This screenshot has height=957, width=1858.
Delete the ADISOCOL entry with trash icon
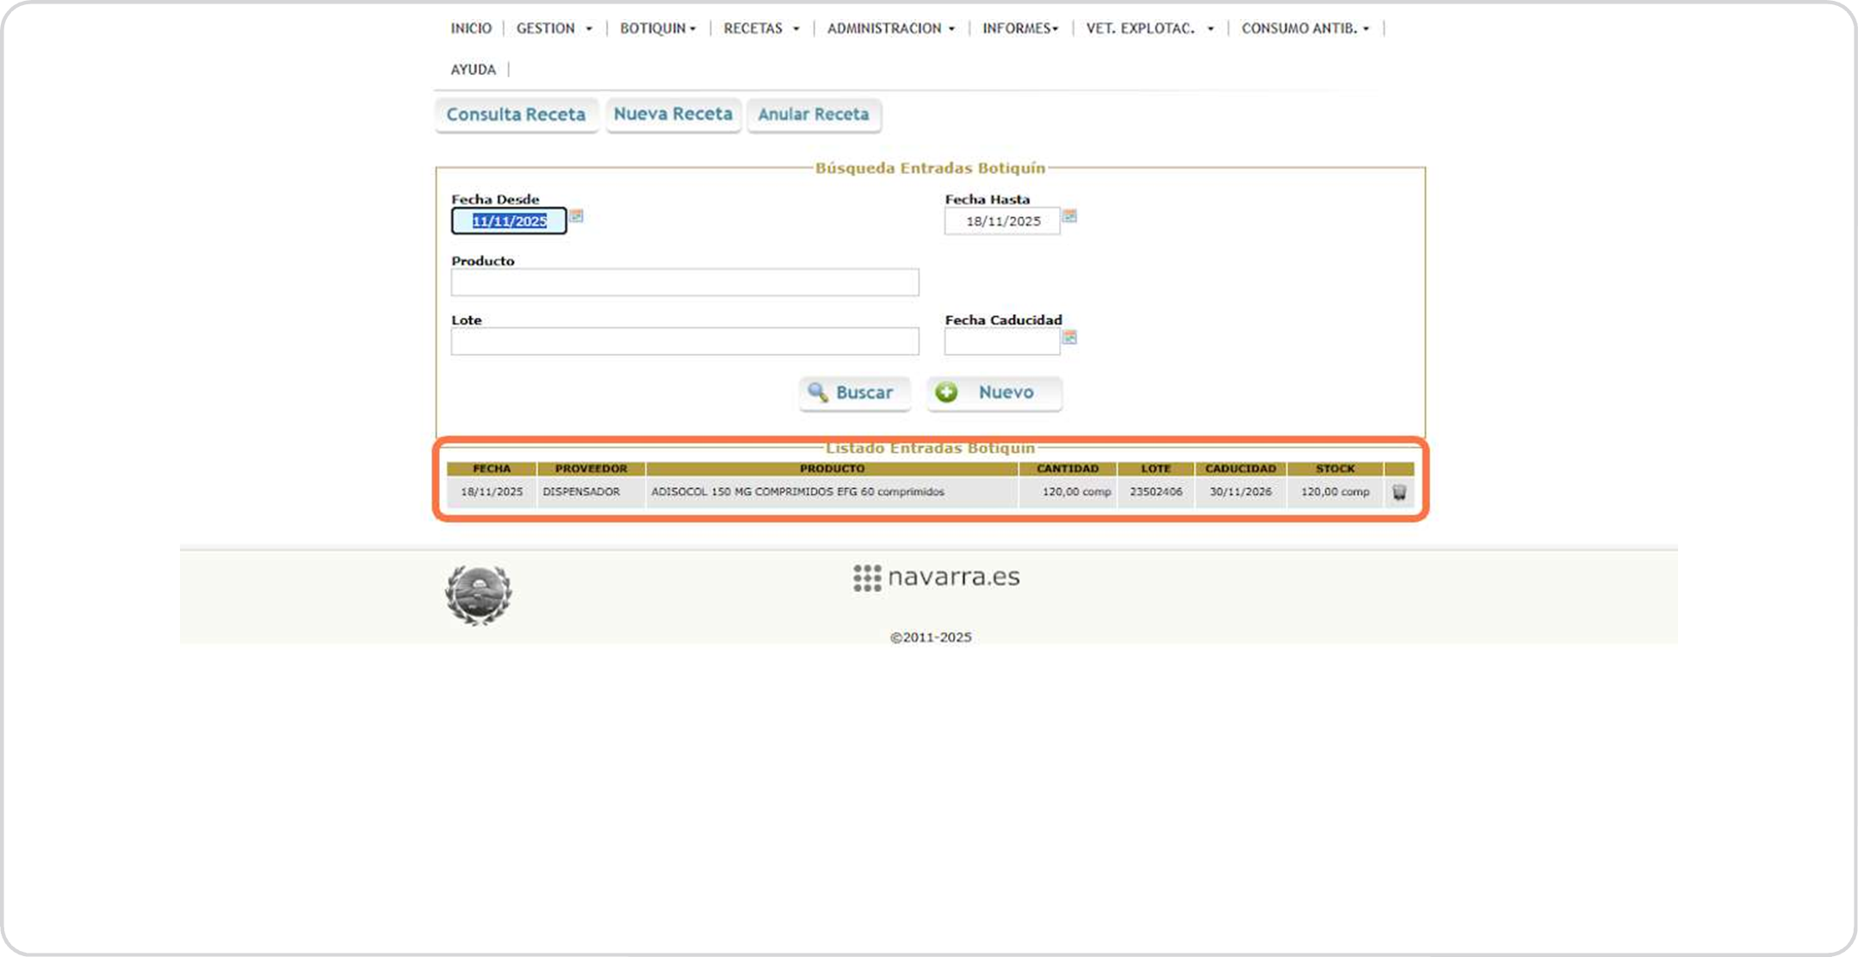(x=1399, y=492)
